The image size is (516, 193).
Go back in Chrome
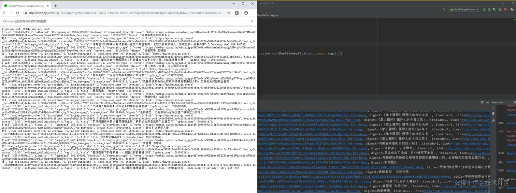point(4,13)
